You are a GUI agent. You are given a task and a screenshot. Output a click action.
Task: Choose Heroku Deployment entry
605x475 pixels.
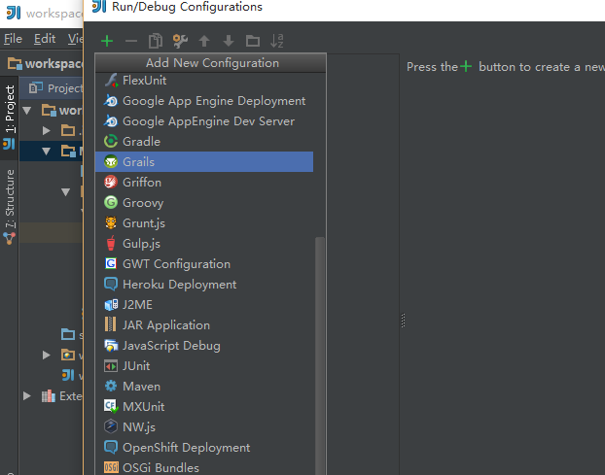point(204,285)
